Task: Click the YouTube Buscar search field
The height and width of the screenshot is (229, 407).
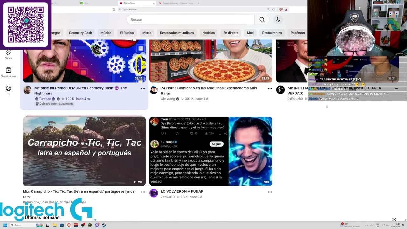Action: 190,20
